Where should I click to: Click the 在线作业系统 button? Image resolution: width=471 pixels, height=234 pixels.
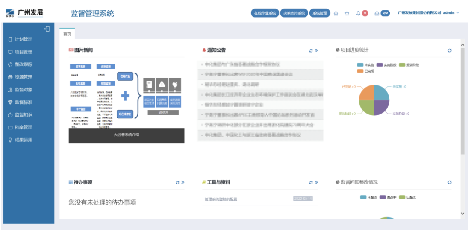point(265,13)
